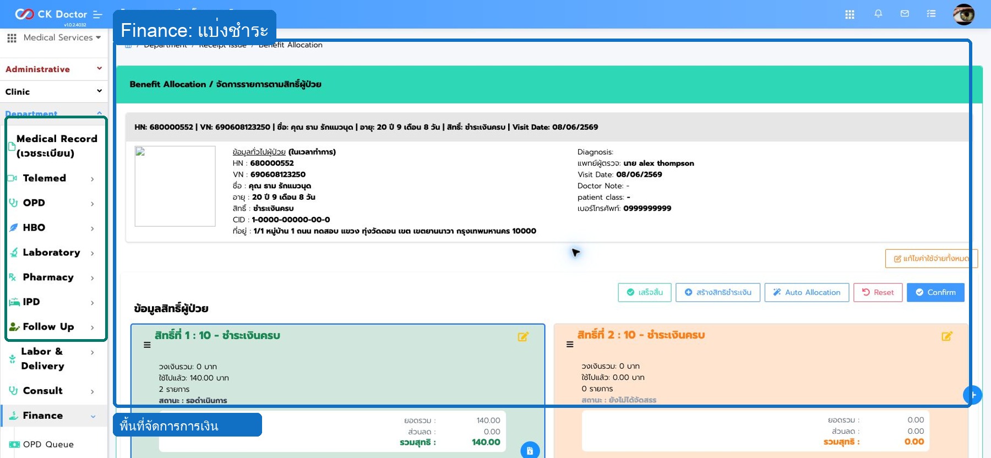Click the IPD bed icon
The image size is (991, 458).
point(14,302)
